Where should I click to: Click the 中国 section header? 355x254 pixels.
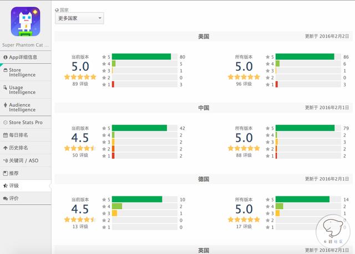(x=203, y=107)
